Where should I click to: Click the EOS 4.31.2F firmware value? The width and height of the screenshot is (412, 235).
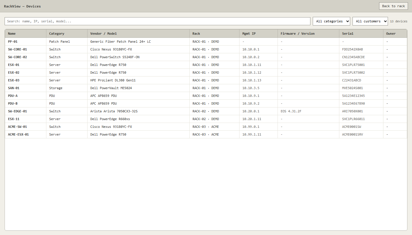click(291, 111)
